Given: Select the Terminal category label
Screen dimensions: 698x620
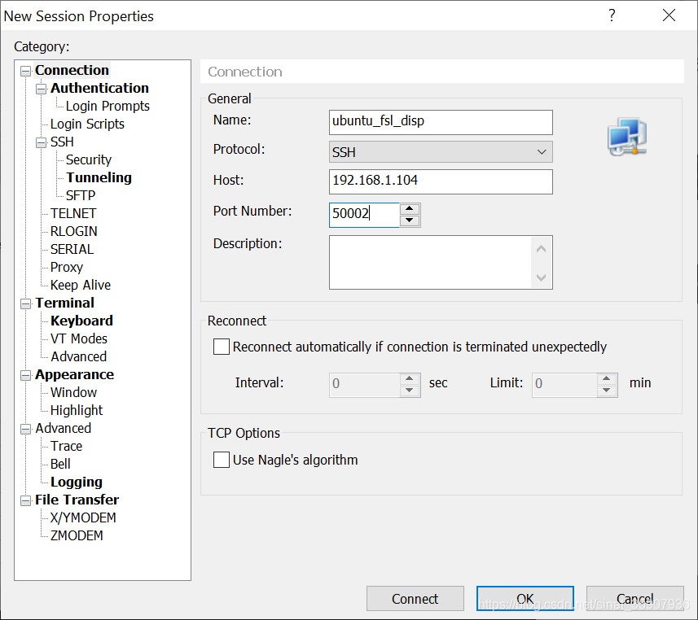Looking at the screenshot, I should pyautogui.click(x=65, y=303).
